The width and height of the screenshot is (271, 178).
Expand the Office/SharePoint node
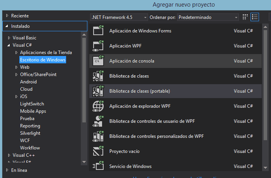coord(16,75)
